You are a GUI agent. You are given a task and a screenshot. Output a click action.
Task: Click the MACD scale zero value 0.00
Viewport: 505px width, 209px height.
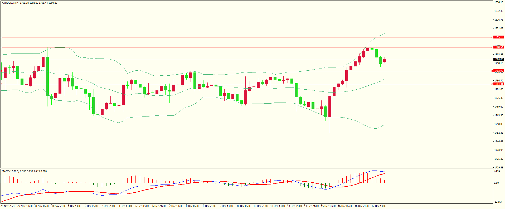496,183
